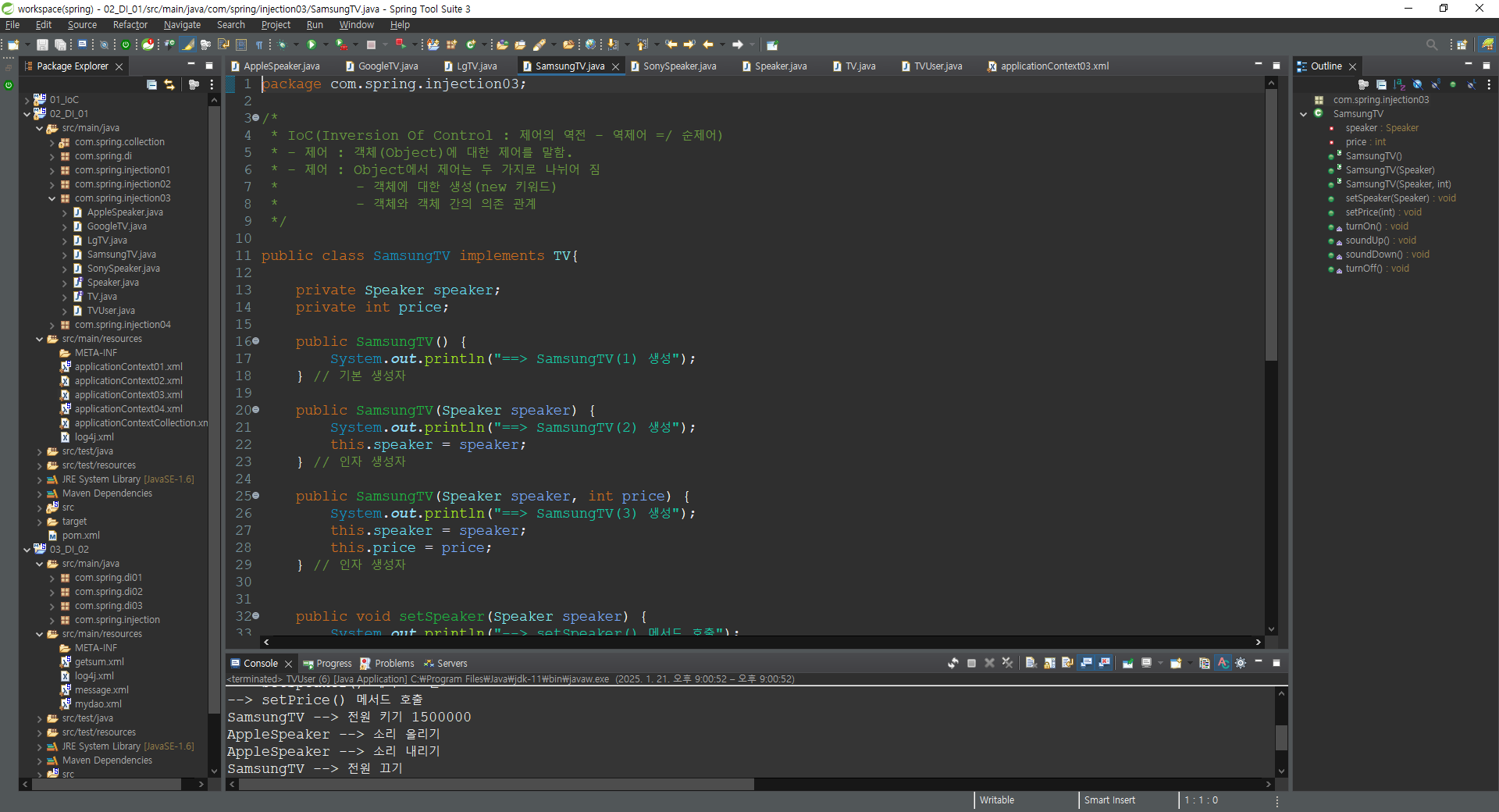Viewport: 1499px width, 812px height.
Task: Open the Spring perspective icon
Action: point(1488,45)
